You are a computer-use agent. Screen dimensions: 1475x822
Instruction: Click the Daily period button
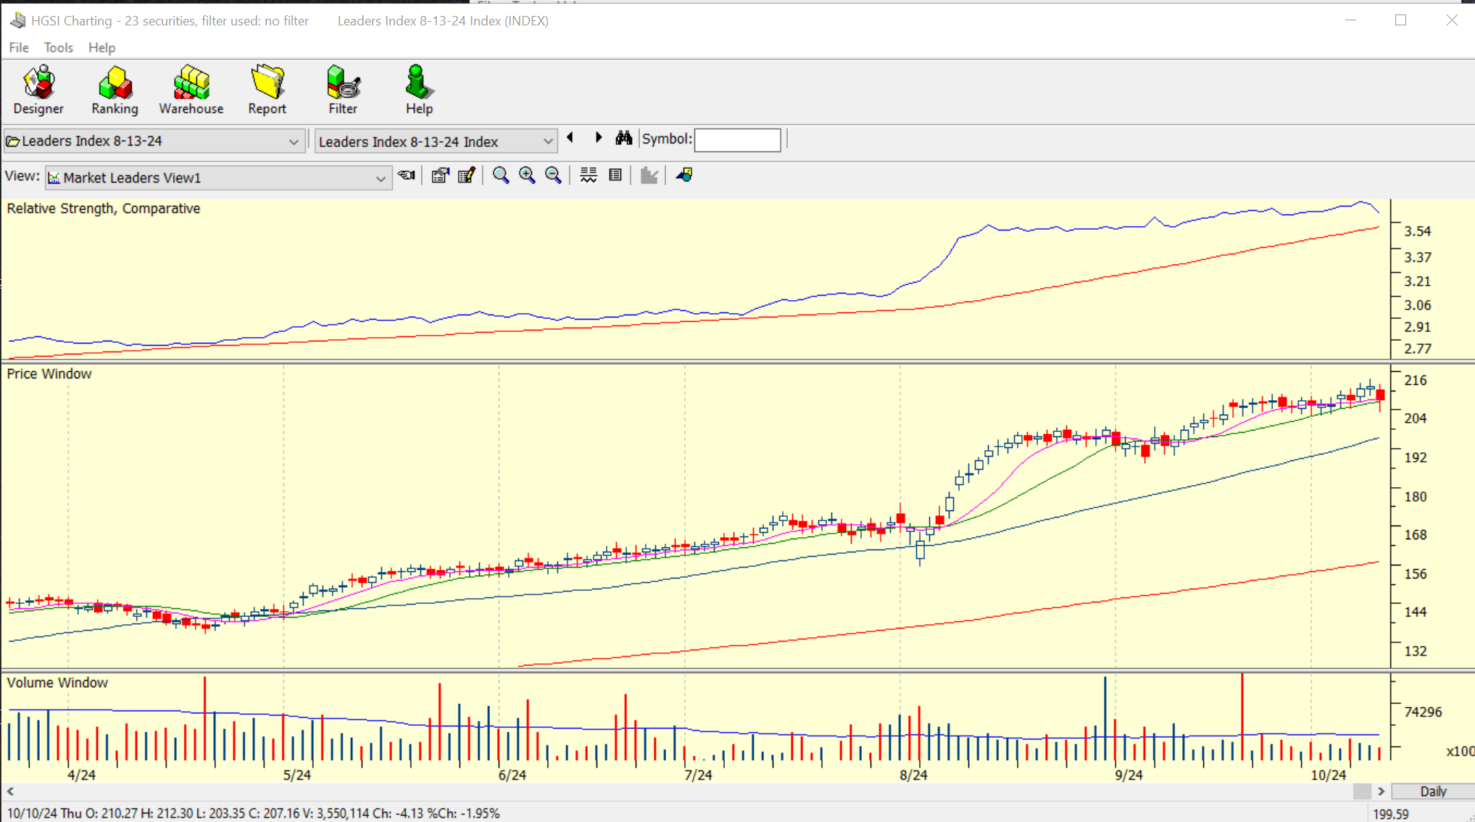pyautogui.click(x=1433, y=792)
